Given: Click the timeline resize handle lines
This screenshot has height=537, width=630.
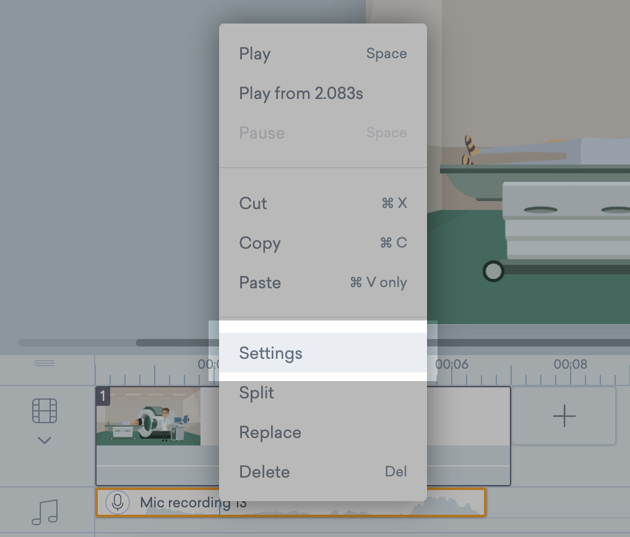Looking at the screenshot, I should pos(45,363).
